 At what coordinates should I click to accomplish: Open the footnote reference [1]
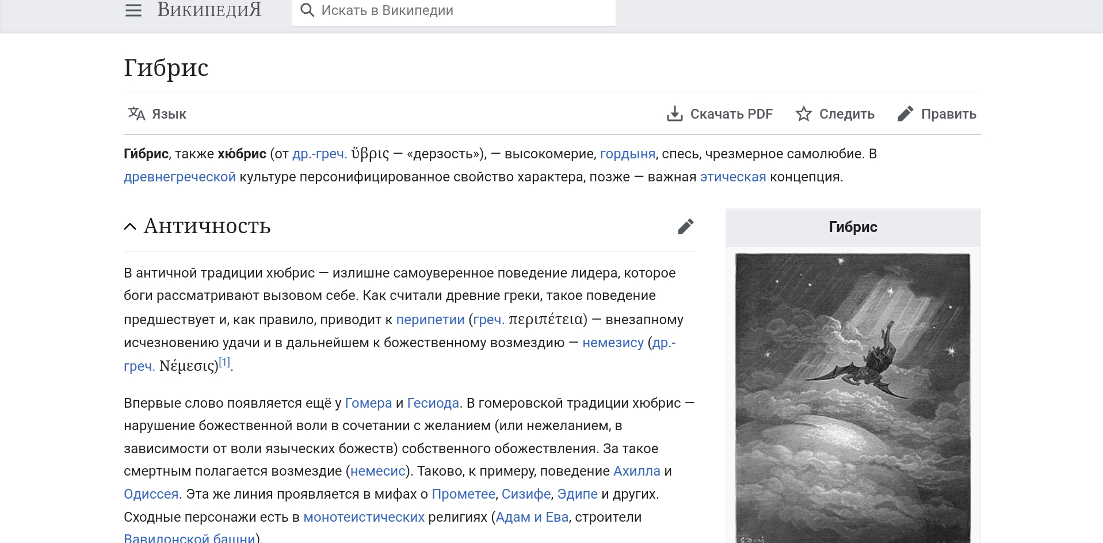pos(224,362)
